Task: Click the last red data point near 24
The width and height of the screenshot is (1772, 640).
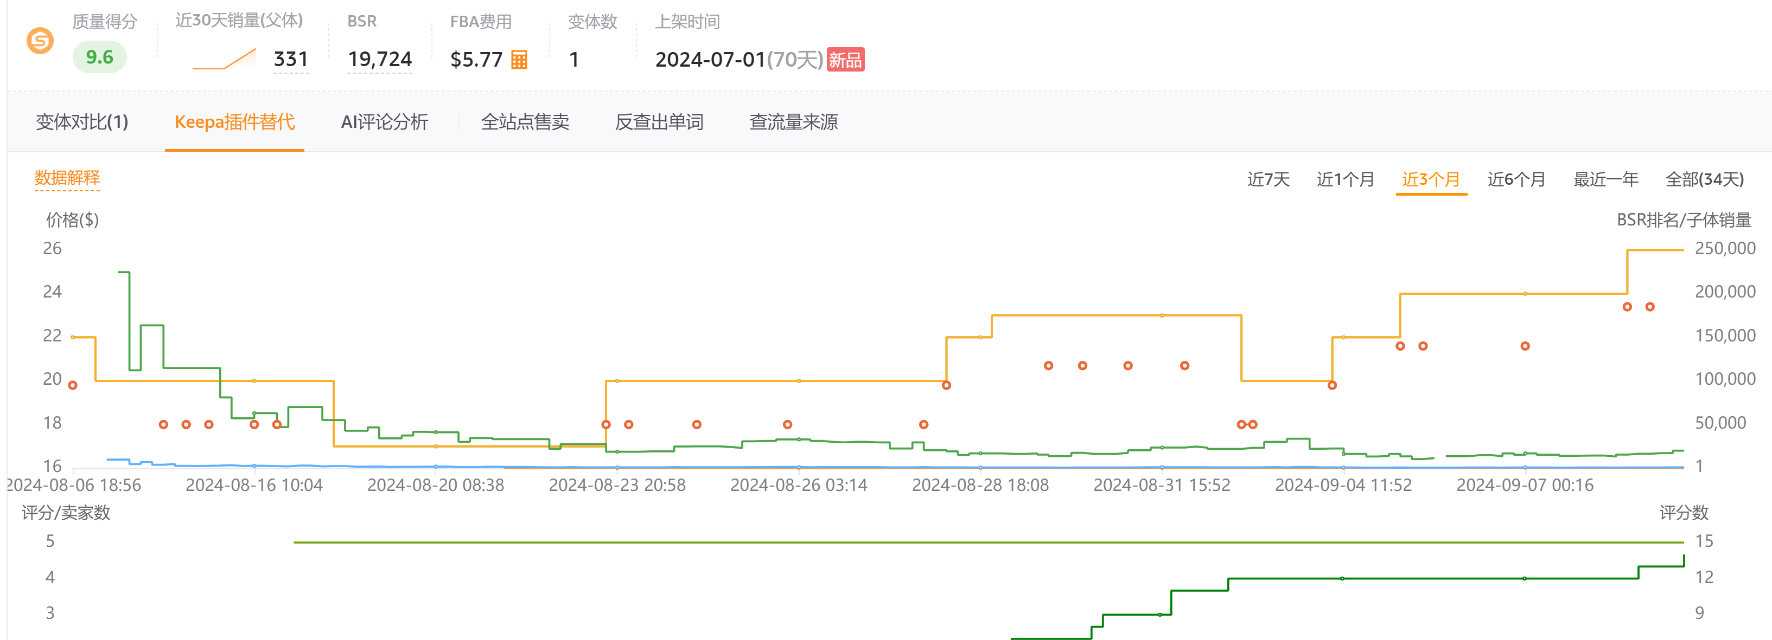Action: click(x=1649, y=307)
